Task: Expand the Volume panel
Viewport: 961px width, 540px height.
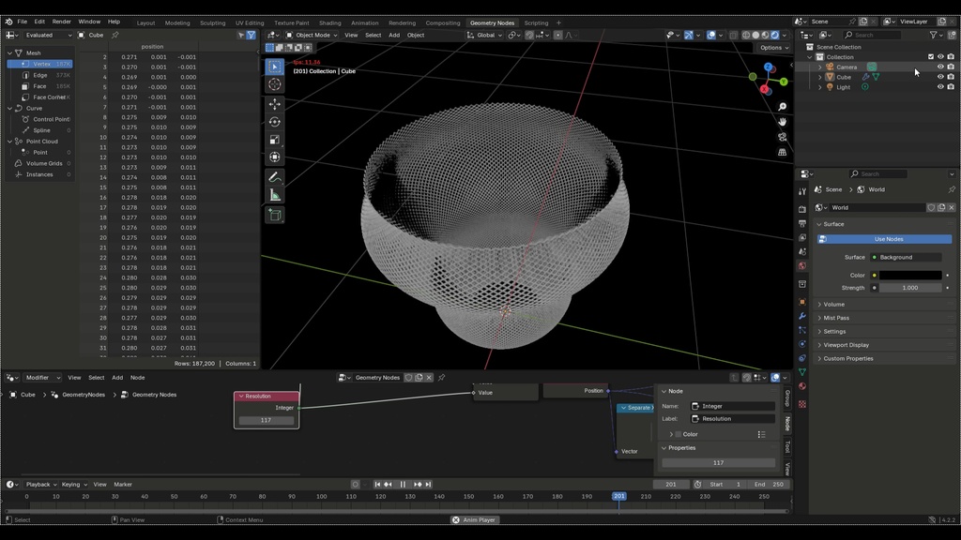Action: pyautogui.click(x=885, y=305)
